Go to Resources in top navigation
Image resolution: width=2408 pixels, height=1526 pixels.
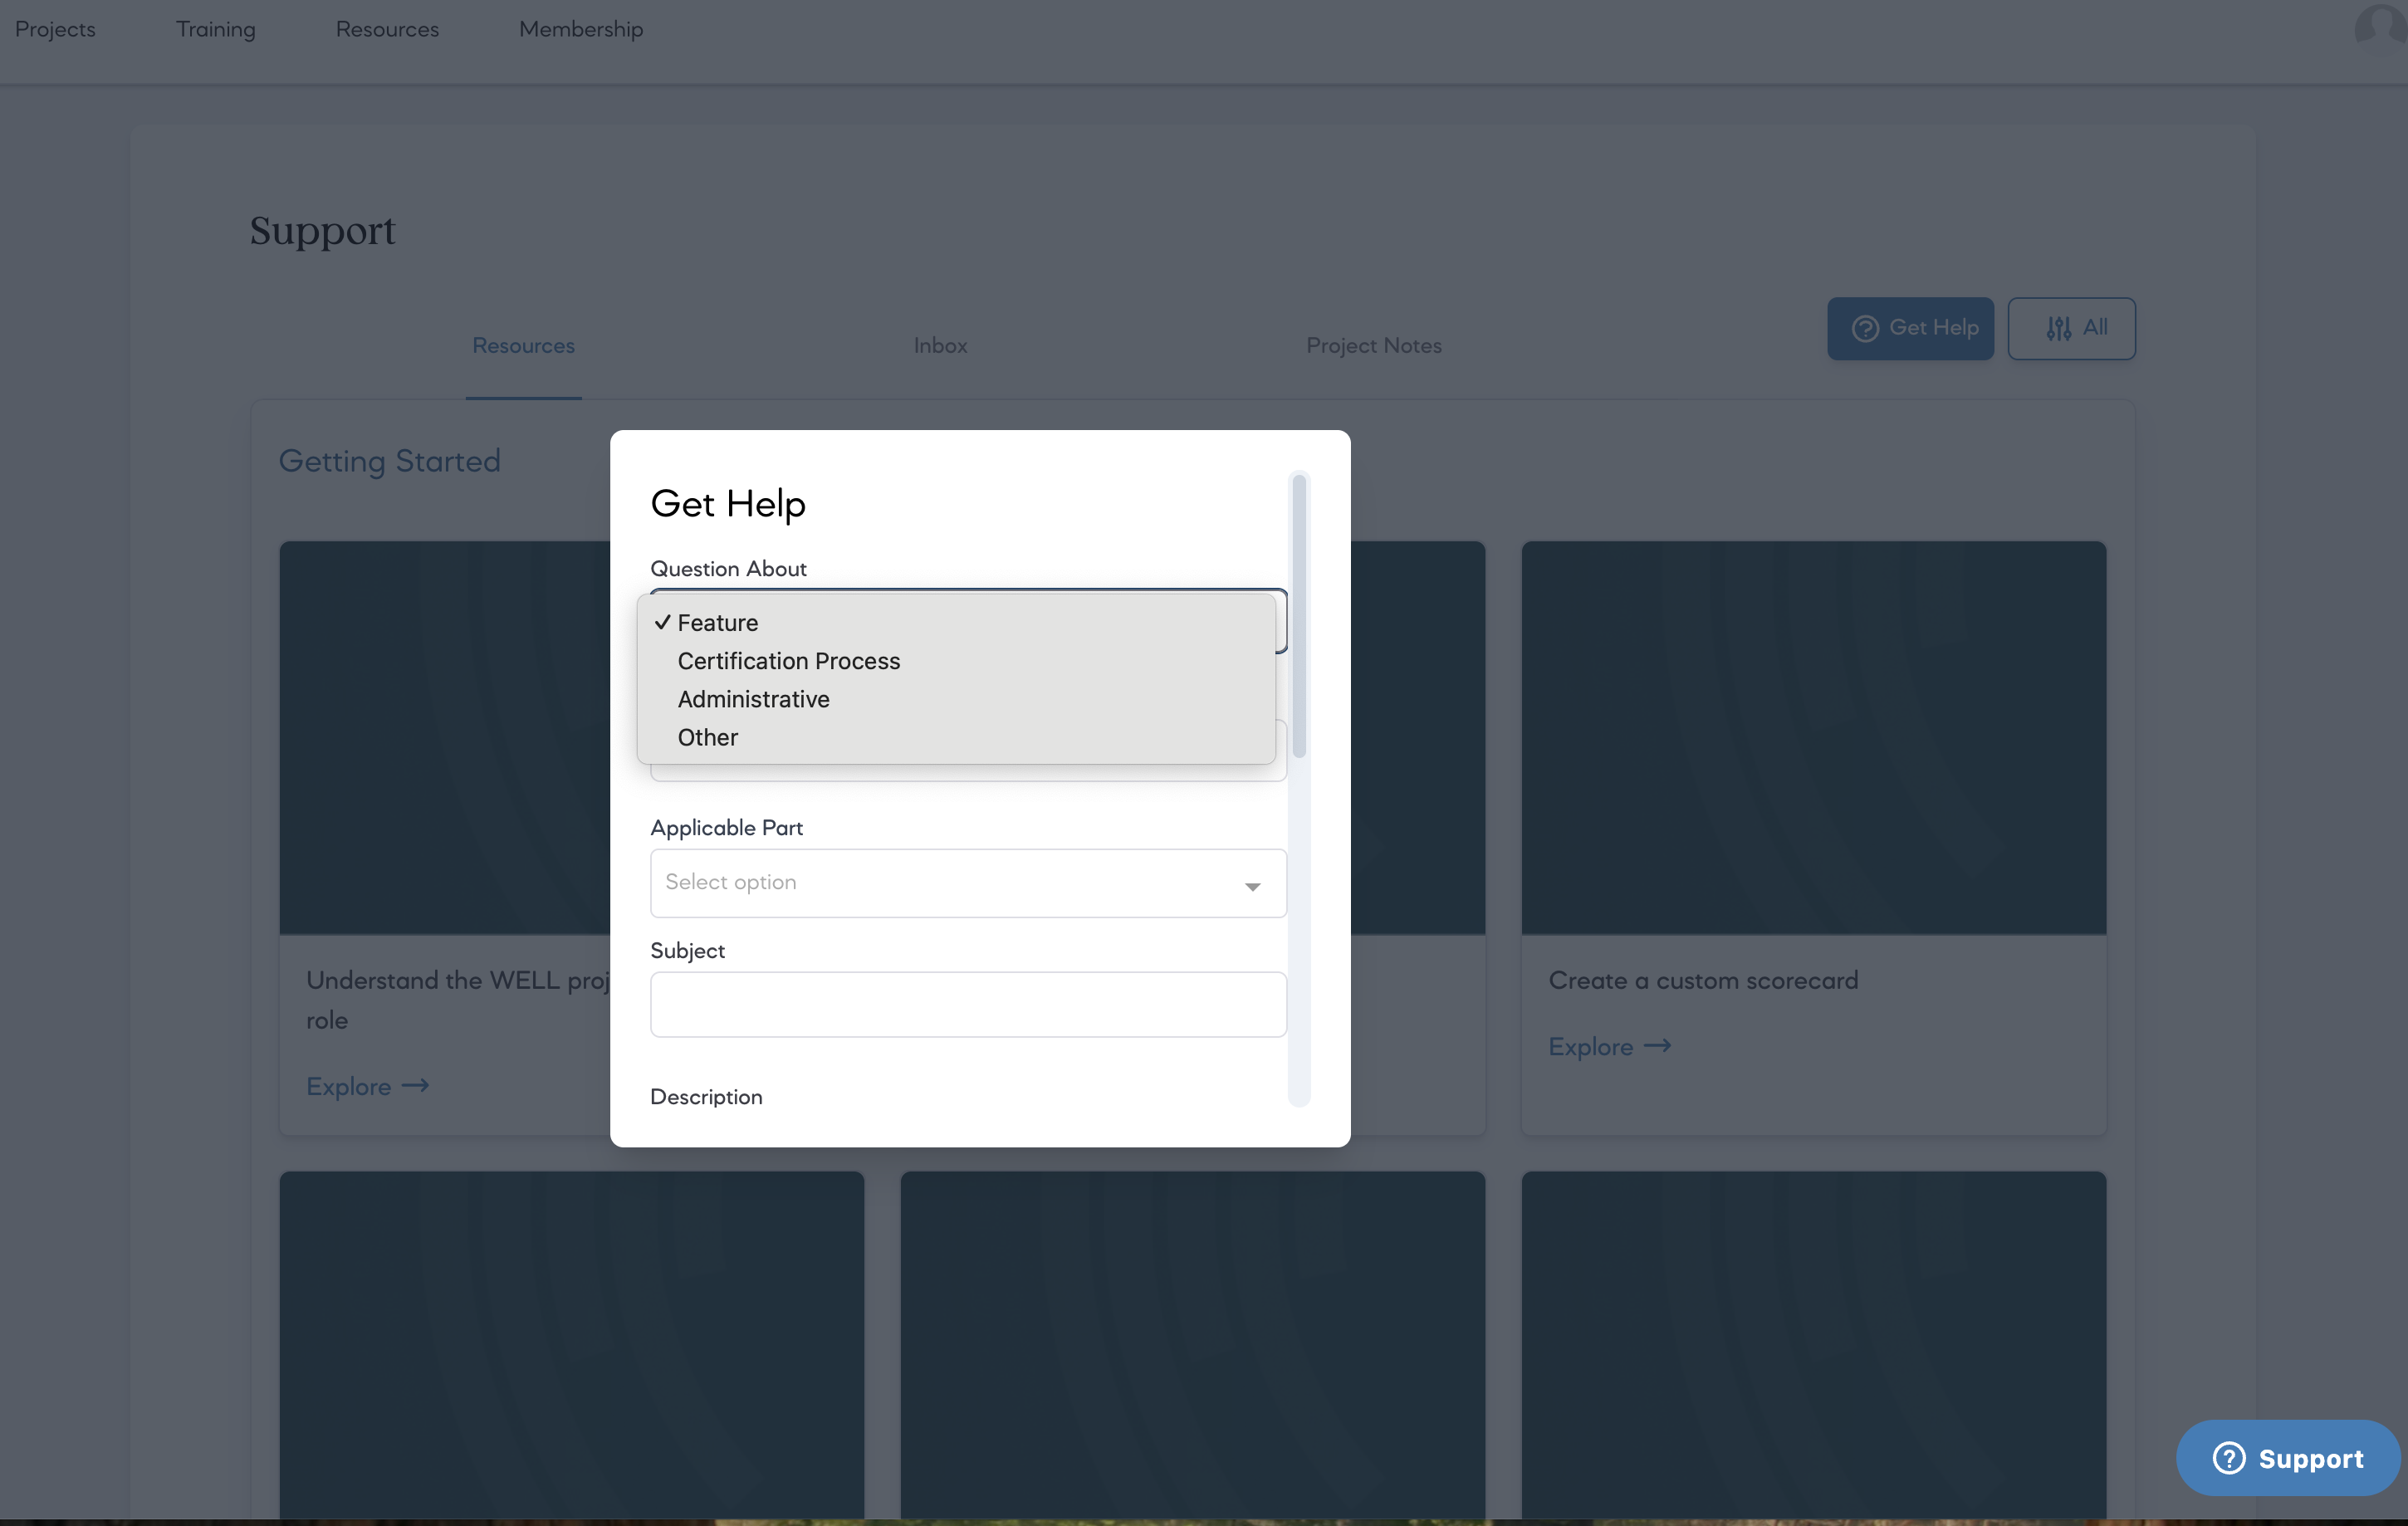(387, 29)
